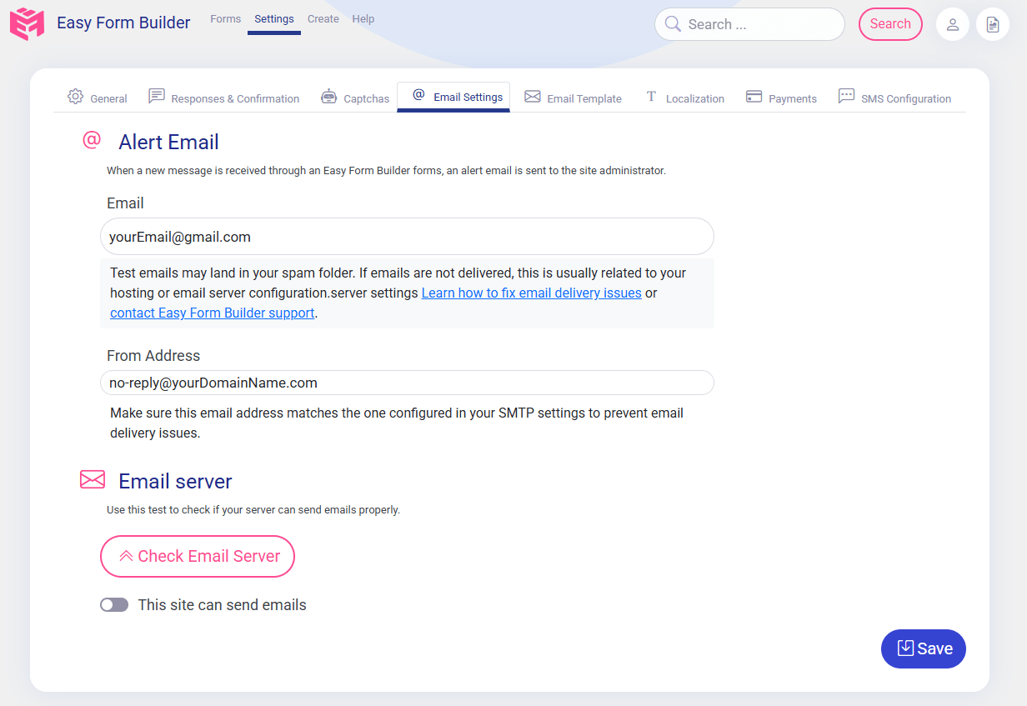Click the envelope icon on Email Template tab
The image size is (1027, 706).
click(x=532, y=97)
